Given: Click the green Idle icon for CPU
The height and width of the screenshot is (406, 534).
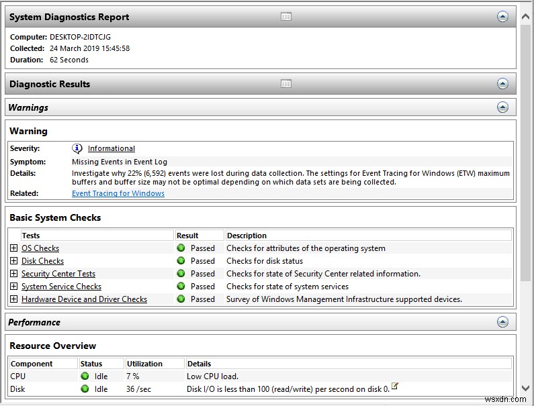Looking at the screenshot, I should [x=85, y=376].
